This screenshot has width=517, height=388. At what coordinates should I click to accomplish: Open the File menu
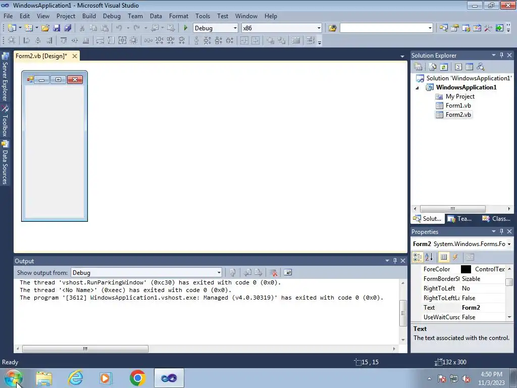8,16
